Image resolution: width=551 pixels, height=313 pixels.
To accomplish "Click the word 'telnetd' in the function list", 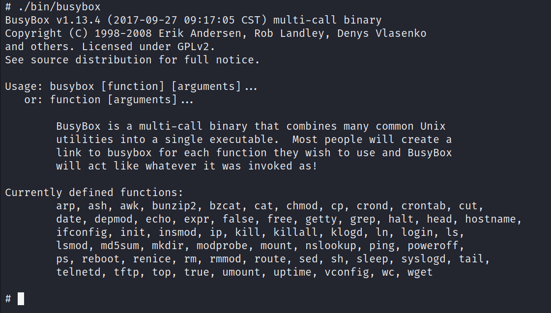I will pyautogui.click(x=78, y=272).
